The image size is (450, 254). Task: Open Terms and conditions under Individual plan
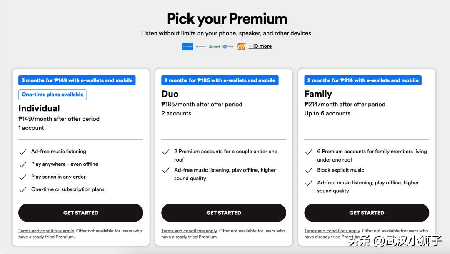click(46, 231)
